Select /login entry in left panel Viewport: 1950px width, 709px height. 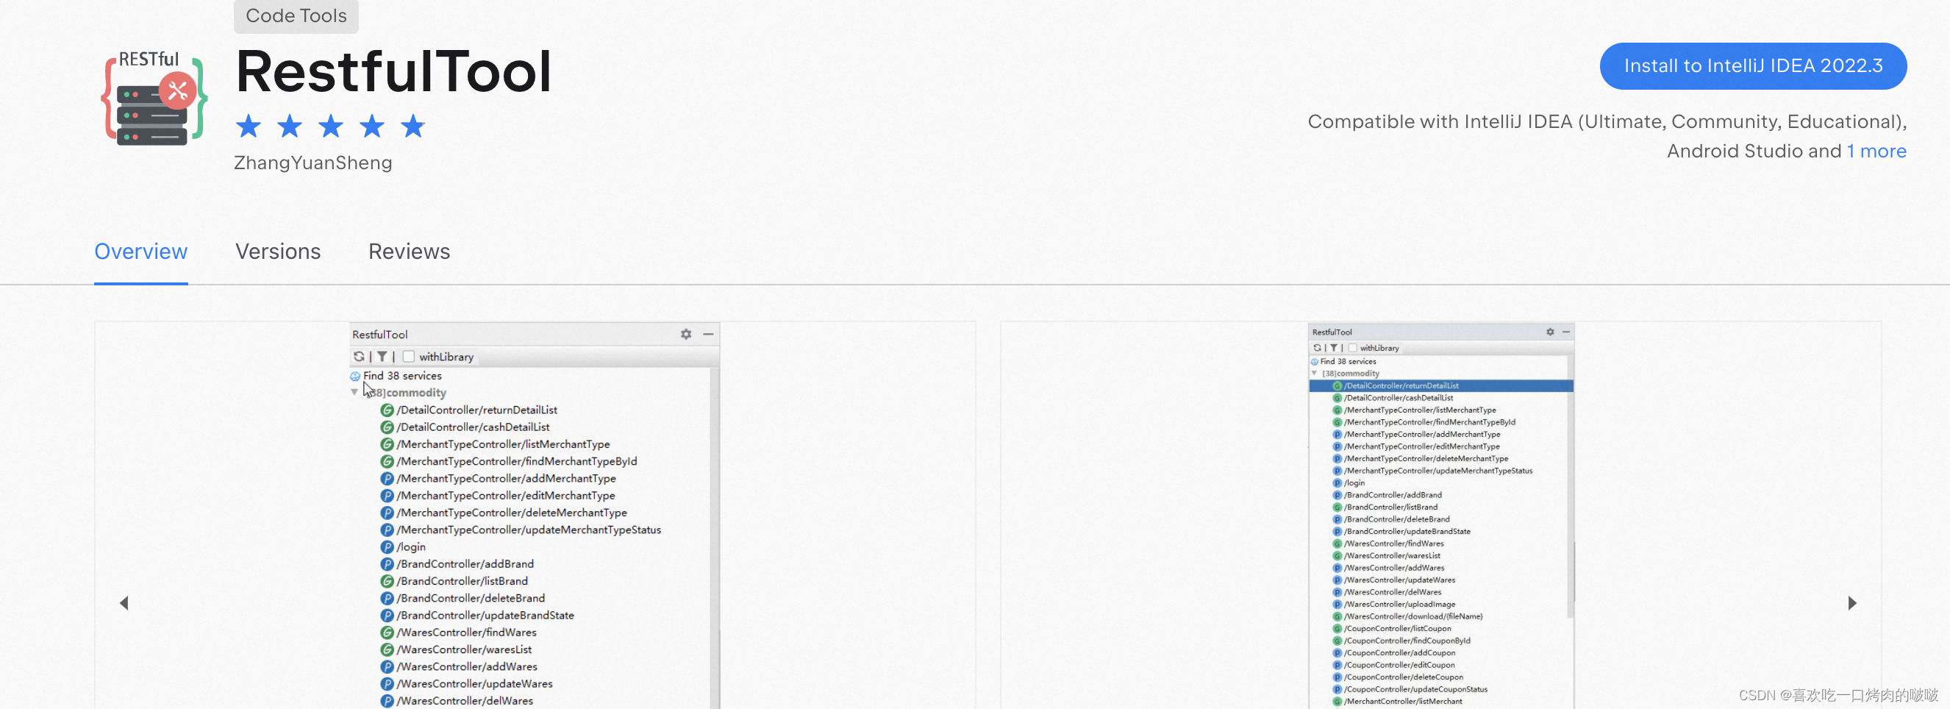pos(411,547)
